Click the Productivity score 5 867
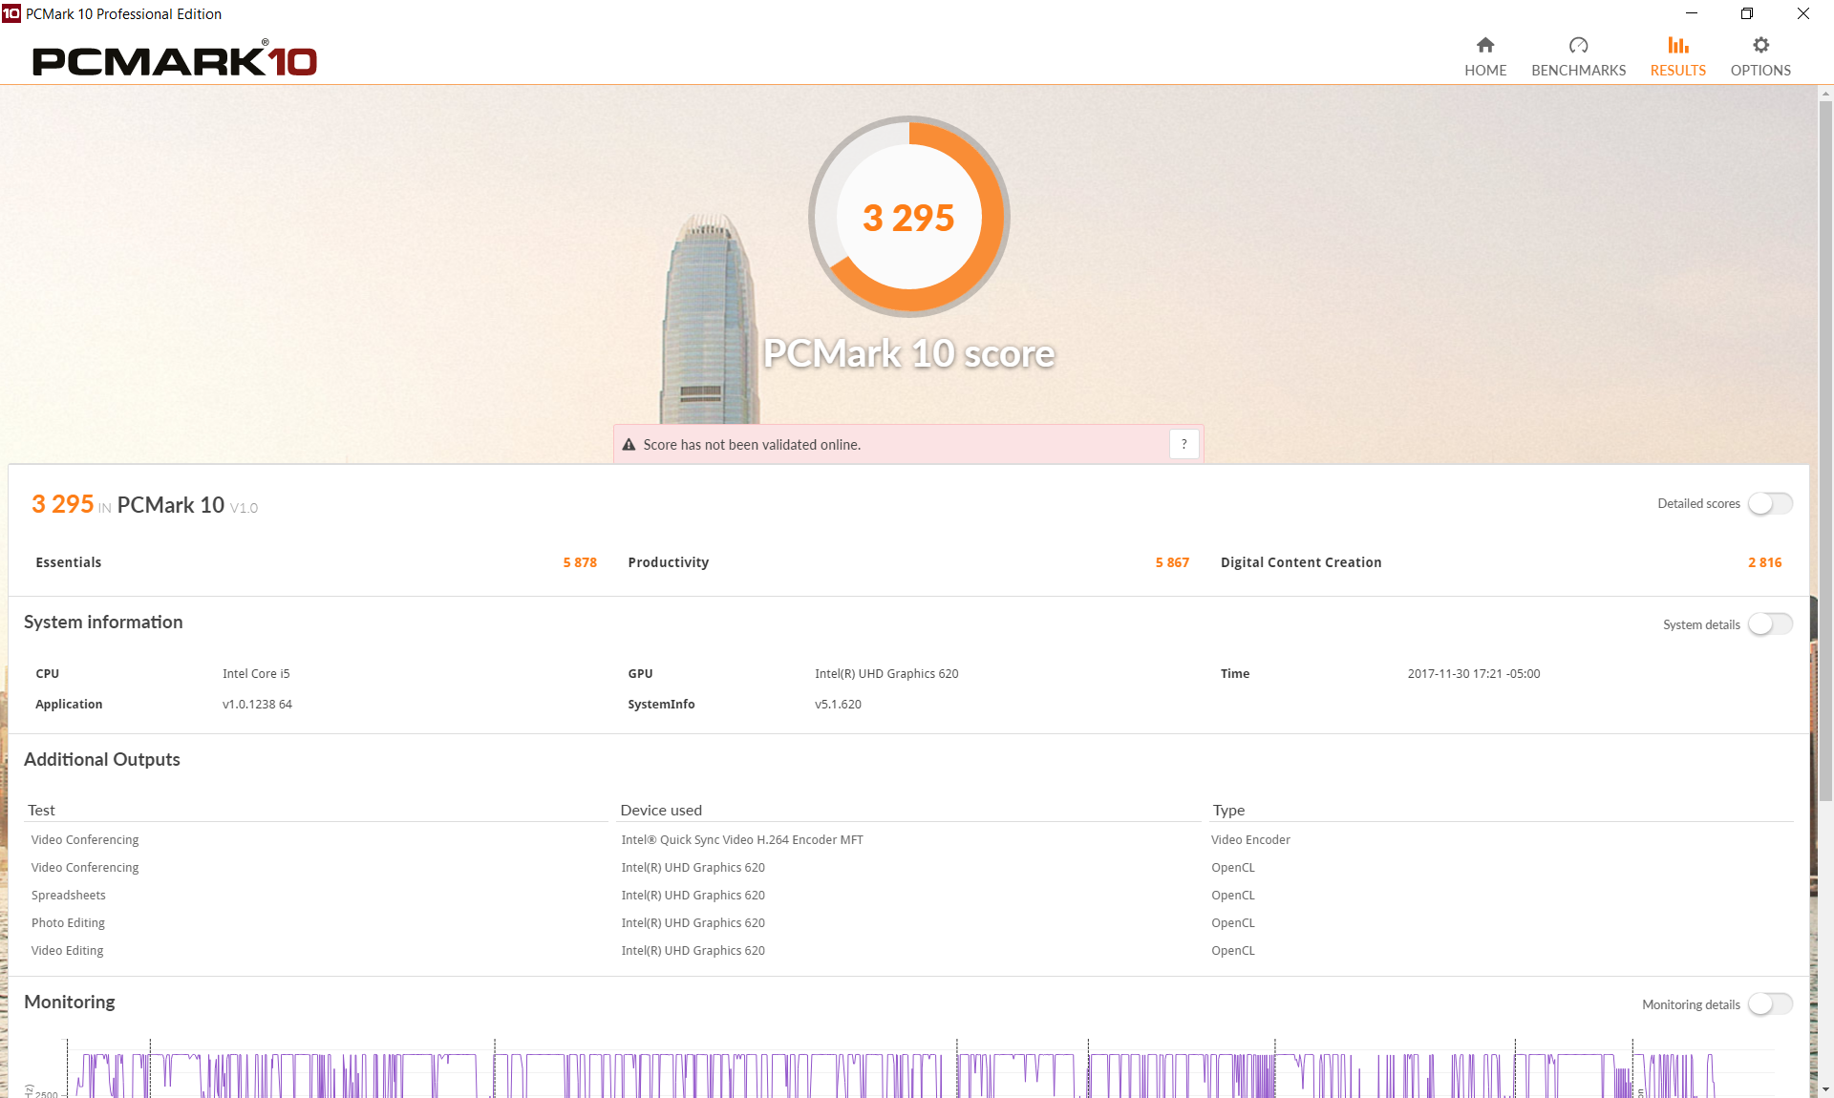 pyautogui.click(x=1171, y=562)
